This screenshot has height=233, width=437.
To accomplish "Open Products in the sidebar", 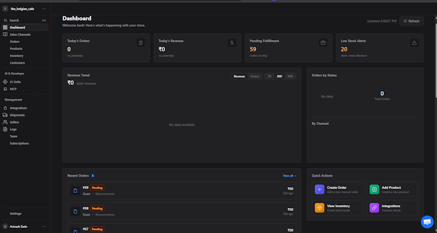I will pos(16,49).
